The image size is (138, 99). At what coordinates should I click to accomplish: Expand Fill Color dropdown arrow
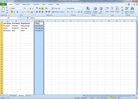click(x=30, y=12)
